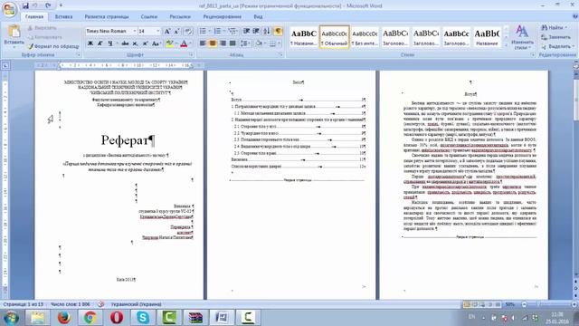
Task: Apply superscript formatting
Action: [x=145, y=43]
